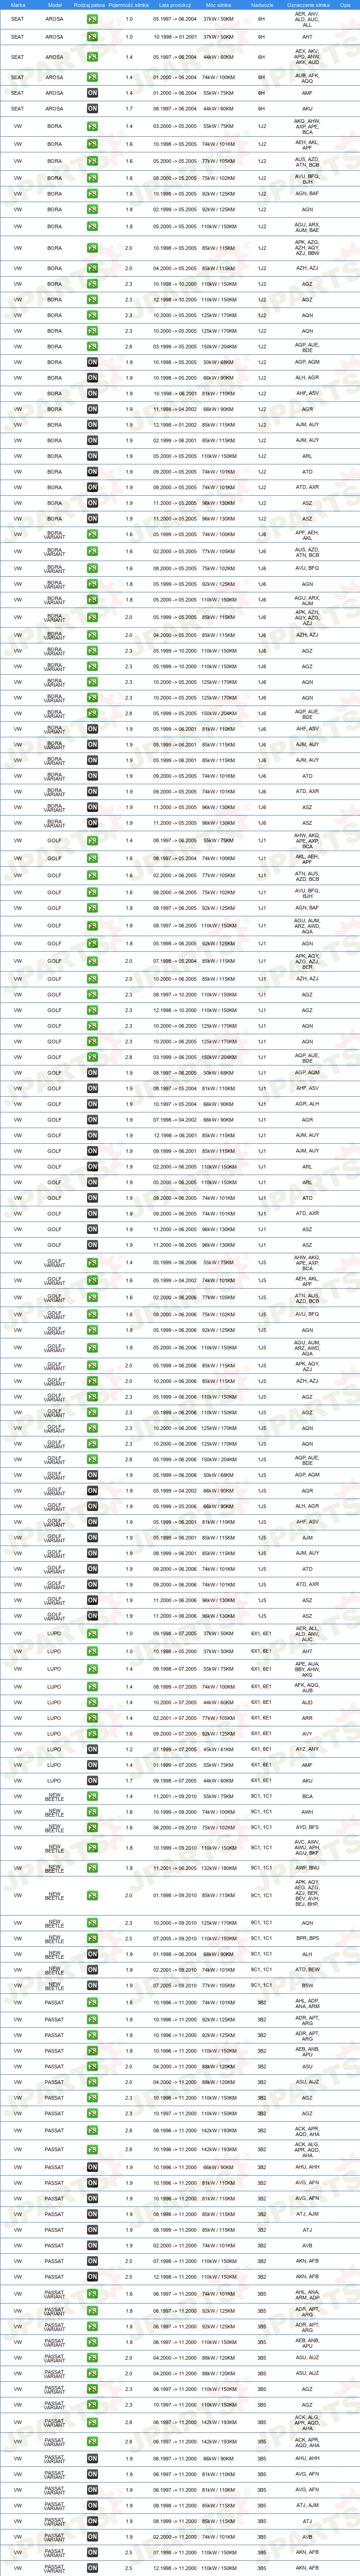The height and width of the screenshot is (2576, 360).
Task: Select '08.1997 -> 06.2004' in SEAT Arosa AKU row
Action: tap(175, 109)
